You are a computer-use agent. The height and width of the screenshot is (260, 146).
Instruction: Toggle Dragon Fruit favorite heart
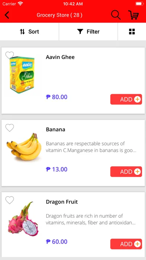[10, 200]
